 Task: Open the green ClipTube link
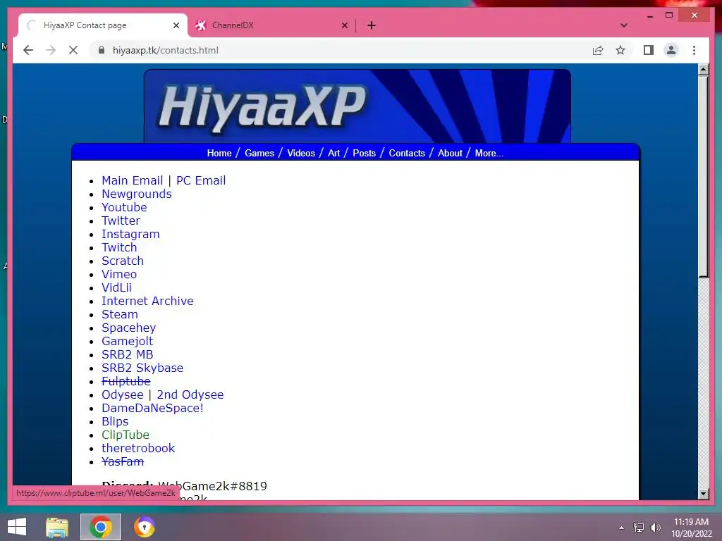126,435
